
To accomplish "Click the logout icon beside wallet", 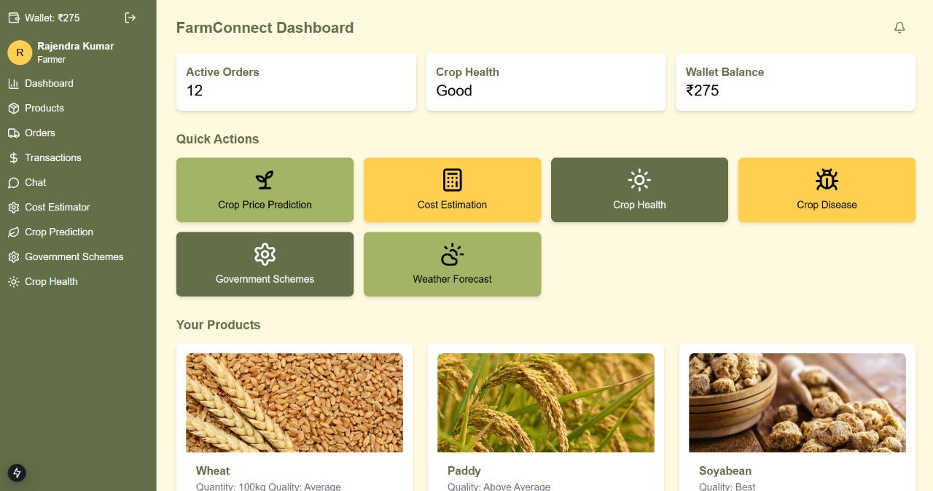I will (x=130, y=17).
